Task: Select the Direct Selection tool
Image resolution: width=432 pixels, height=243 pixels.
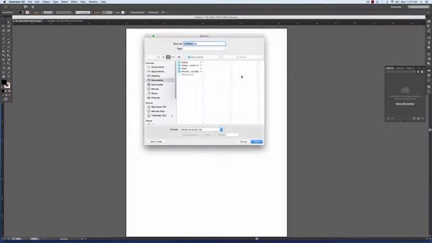Action: (9, 22)
